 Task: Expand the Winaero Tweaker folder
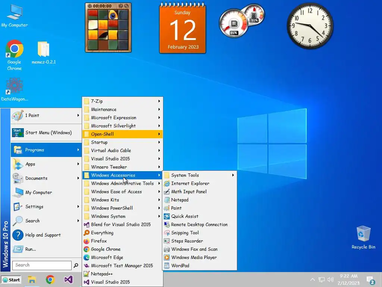122,167
